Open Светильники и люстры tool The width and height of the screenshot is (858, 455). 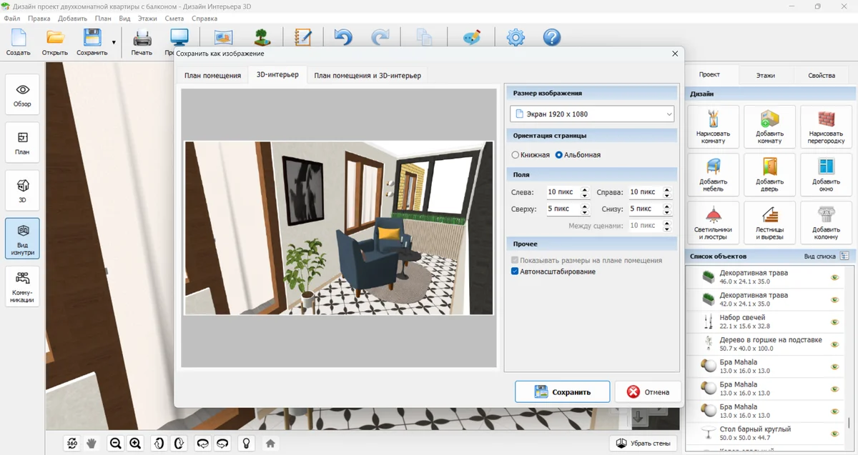click(x=713, y=222)
